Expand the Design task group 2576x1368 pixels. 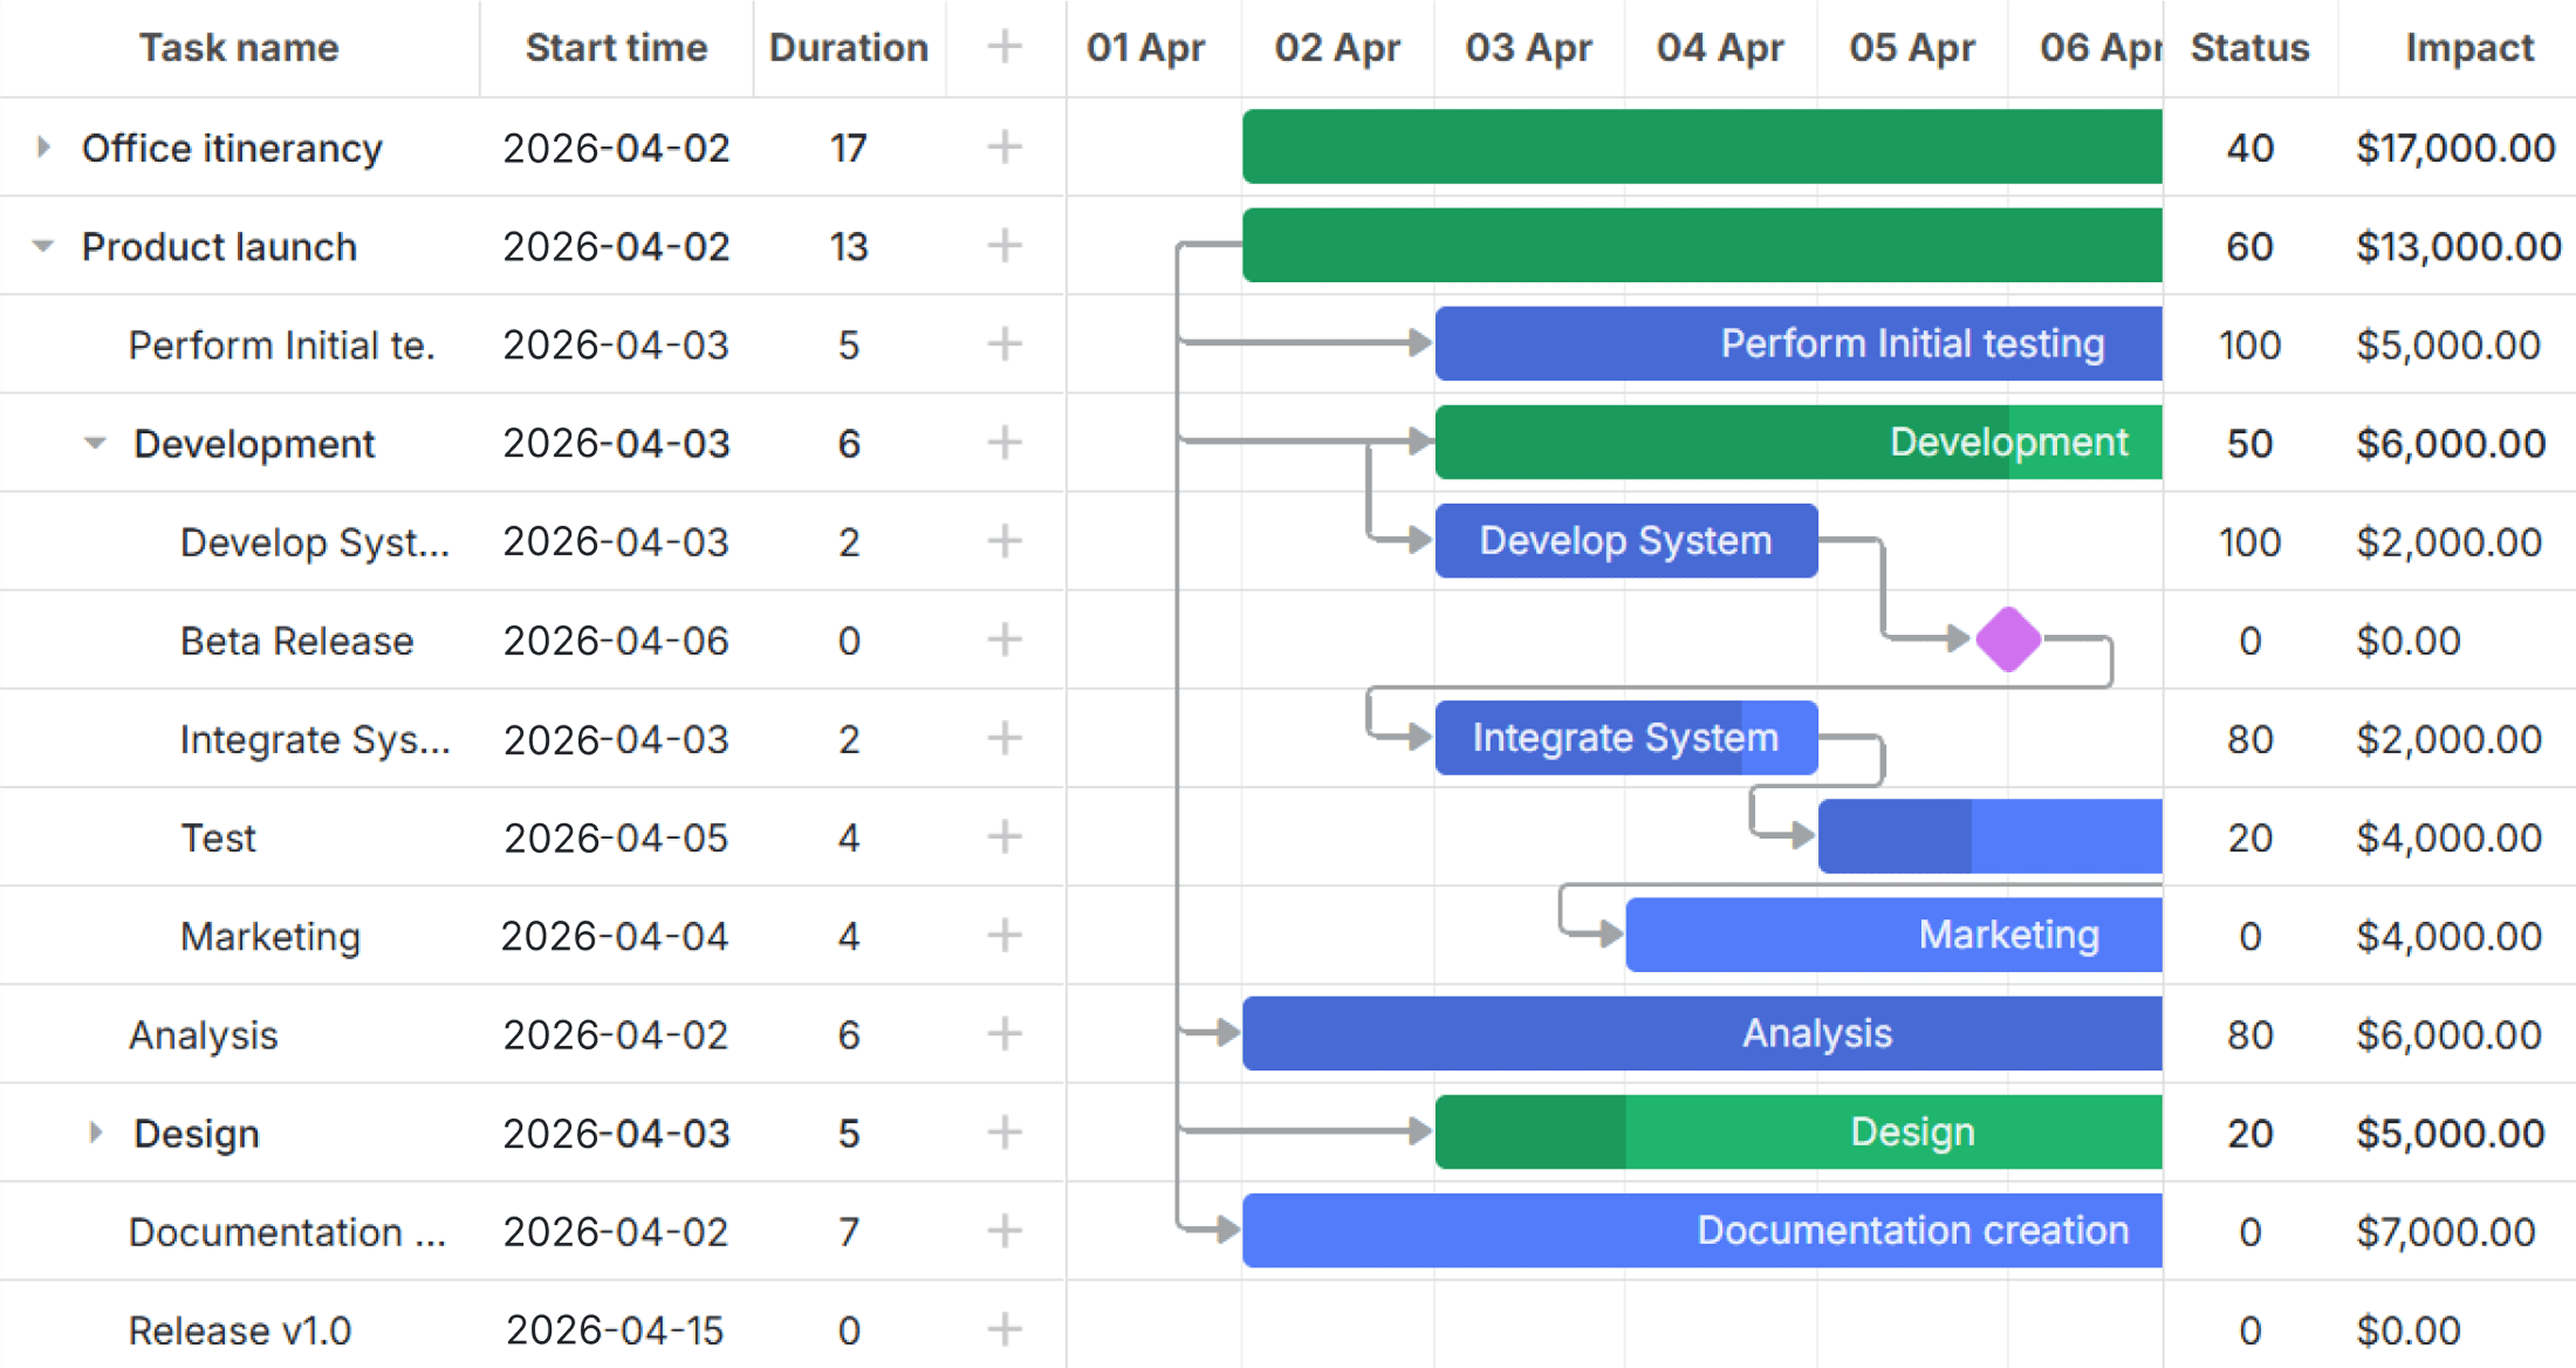tap(95, 1133)
